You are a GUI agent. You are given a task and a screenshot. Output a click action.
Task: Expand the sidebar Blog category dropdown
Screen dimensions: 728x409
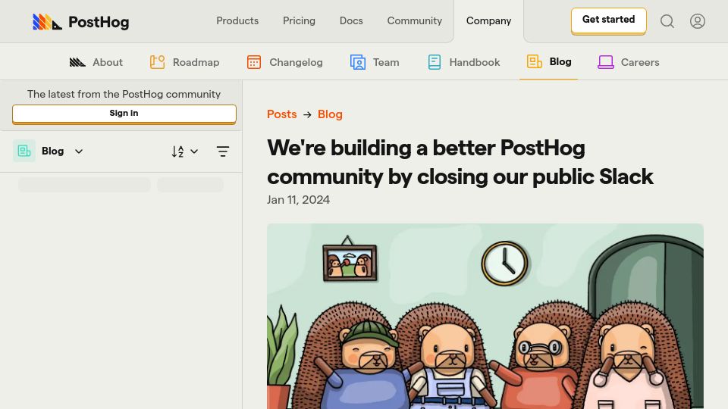79,151
